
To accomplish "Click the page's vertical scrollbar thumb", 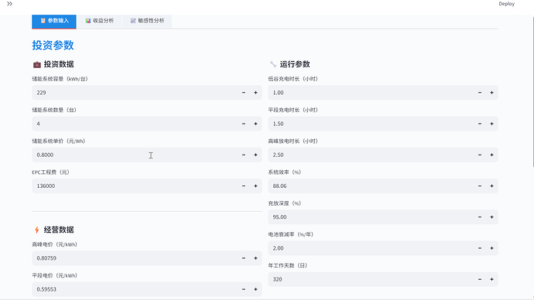I will pyautogui.click(x=532, y=91).
